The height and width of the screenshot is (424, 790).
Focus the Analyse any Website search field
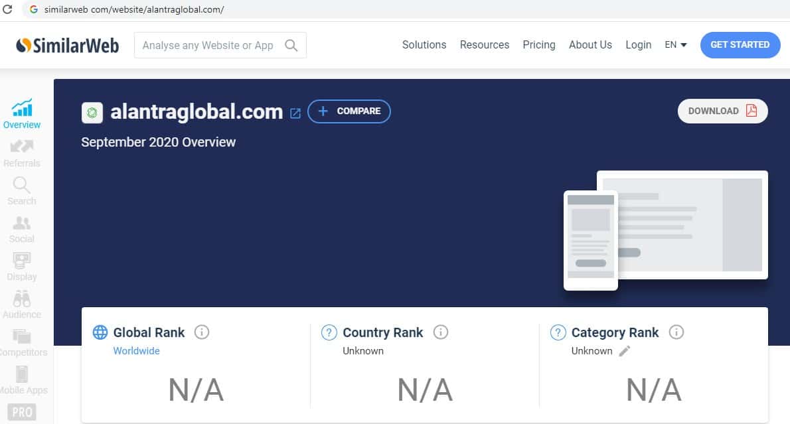click(208, 45)
